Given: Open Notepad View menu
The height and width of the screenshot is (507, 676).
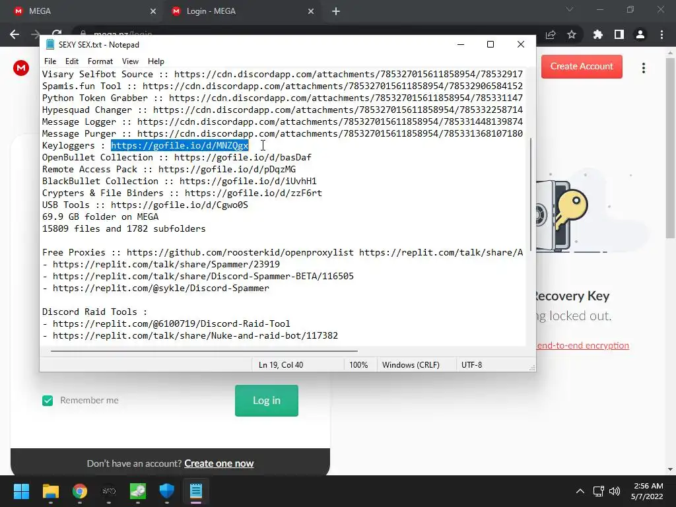Looking at the screenshot, I should (x=130, y=61).
